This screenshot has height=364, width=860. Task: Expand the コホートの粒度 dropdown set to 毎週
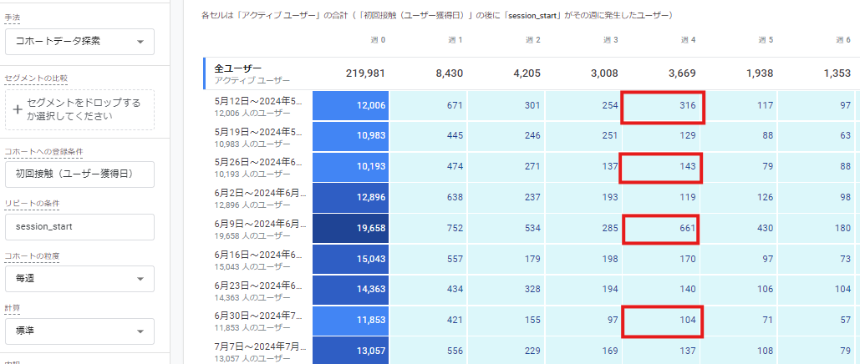point(79,279)
